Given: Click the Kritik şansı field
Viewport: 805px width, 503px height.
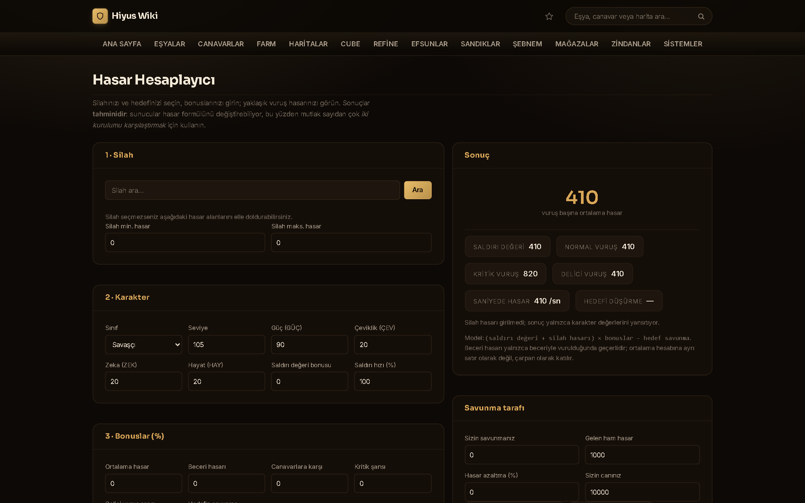Looking at the screenshot, I should tap(393, 483).
